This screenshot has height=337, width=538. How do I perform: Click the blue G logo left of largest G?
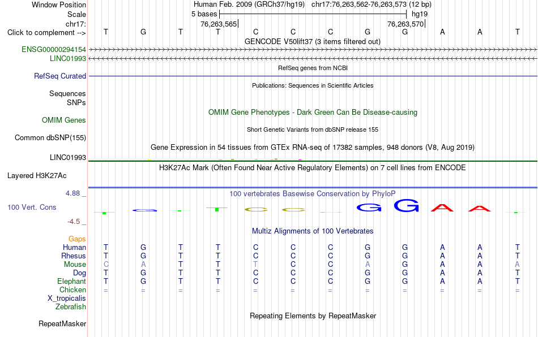[369, 207]
